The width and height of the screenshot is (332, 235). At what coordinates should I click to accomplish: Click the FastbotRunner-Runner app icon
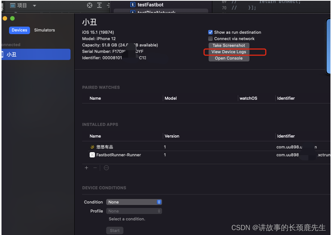click(92, 155)
